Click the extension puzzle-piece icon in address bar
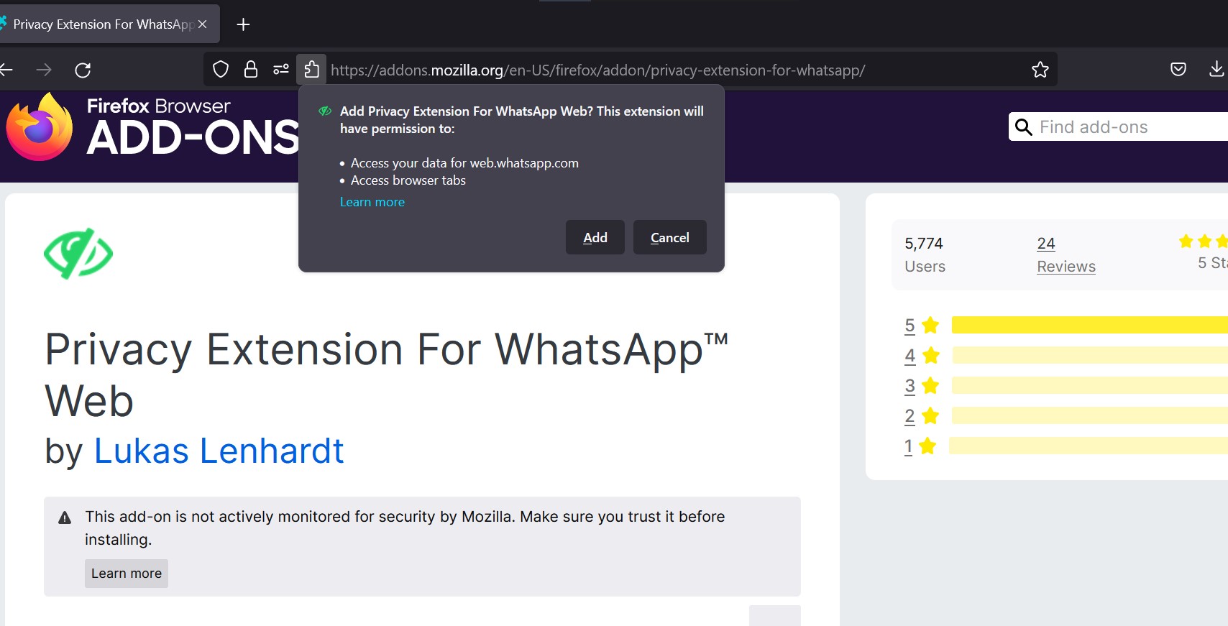1228x626 pixels. pyautogui.click(x=311, y=69)
